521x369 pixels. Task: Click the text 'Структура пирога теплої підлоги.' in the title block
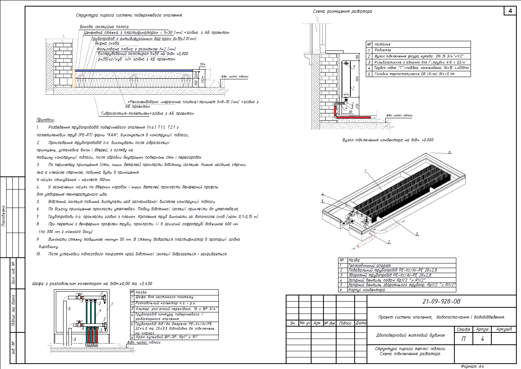(x=410, y=349)
